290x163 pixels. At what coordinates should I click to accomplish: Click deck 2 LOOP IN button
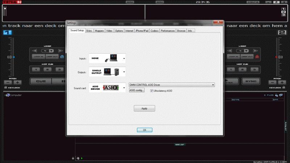click(233, 57)
